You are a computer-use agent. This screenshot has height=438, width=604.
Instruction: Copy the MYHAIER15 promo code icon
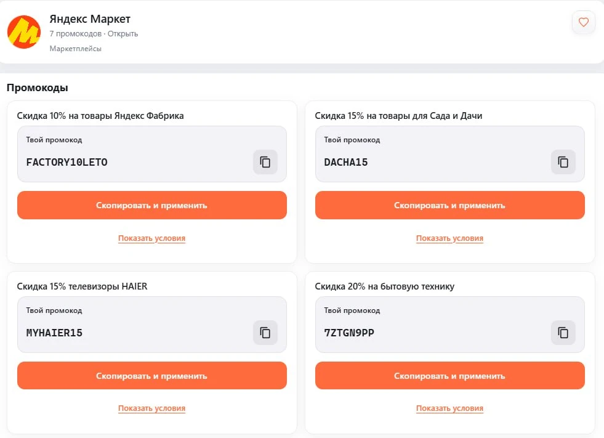coord(265,333)
